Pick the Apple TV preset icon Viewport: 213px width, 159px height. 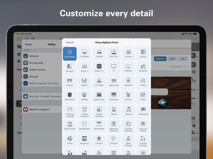pyautogui.click(x=99, y=68)
